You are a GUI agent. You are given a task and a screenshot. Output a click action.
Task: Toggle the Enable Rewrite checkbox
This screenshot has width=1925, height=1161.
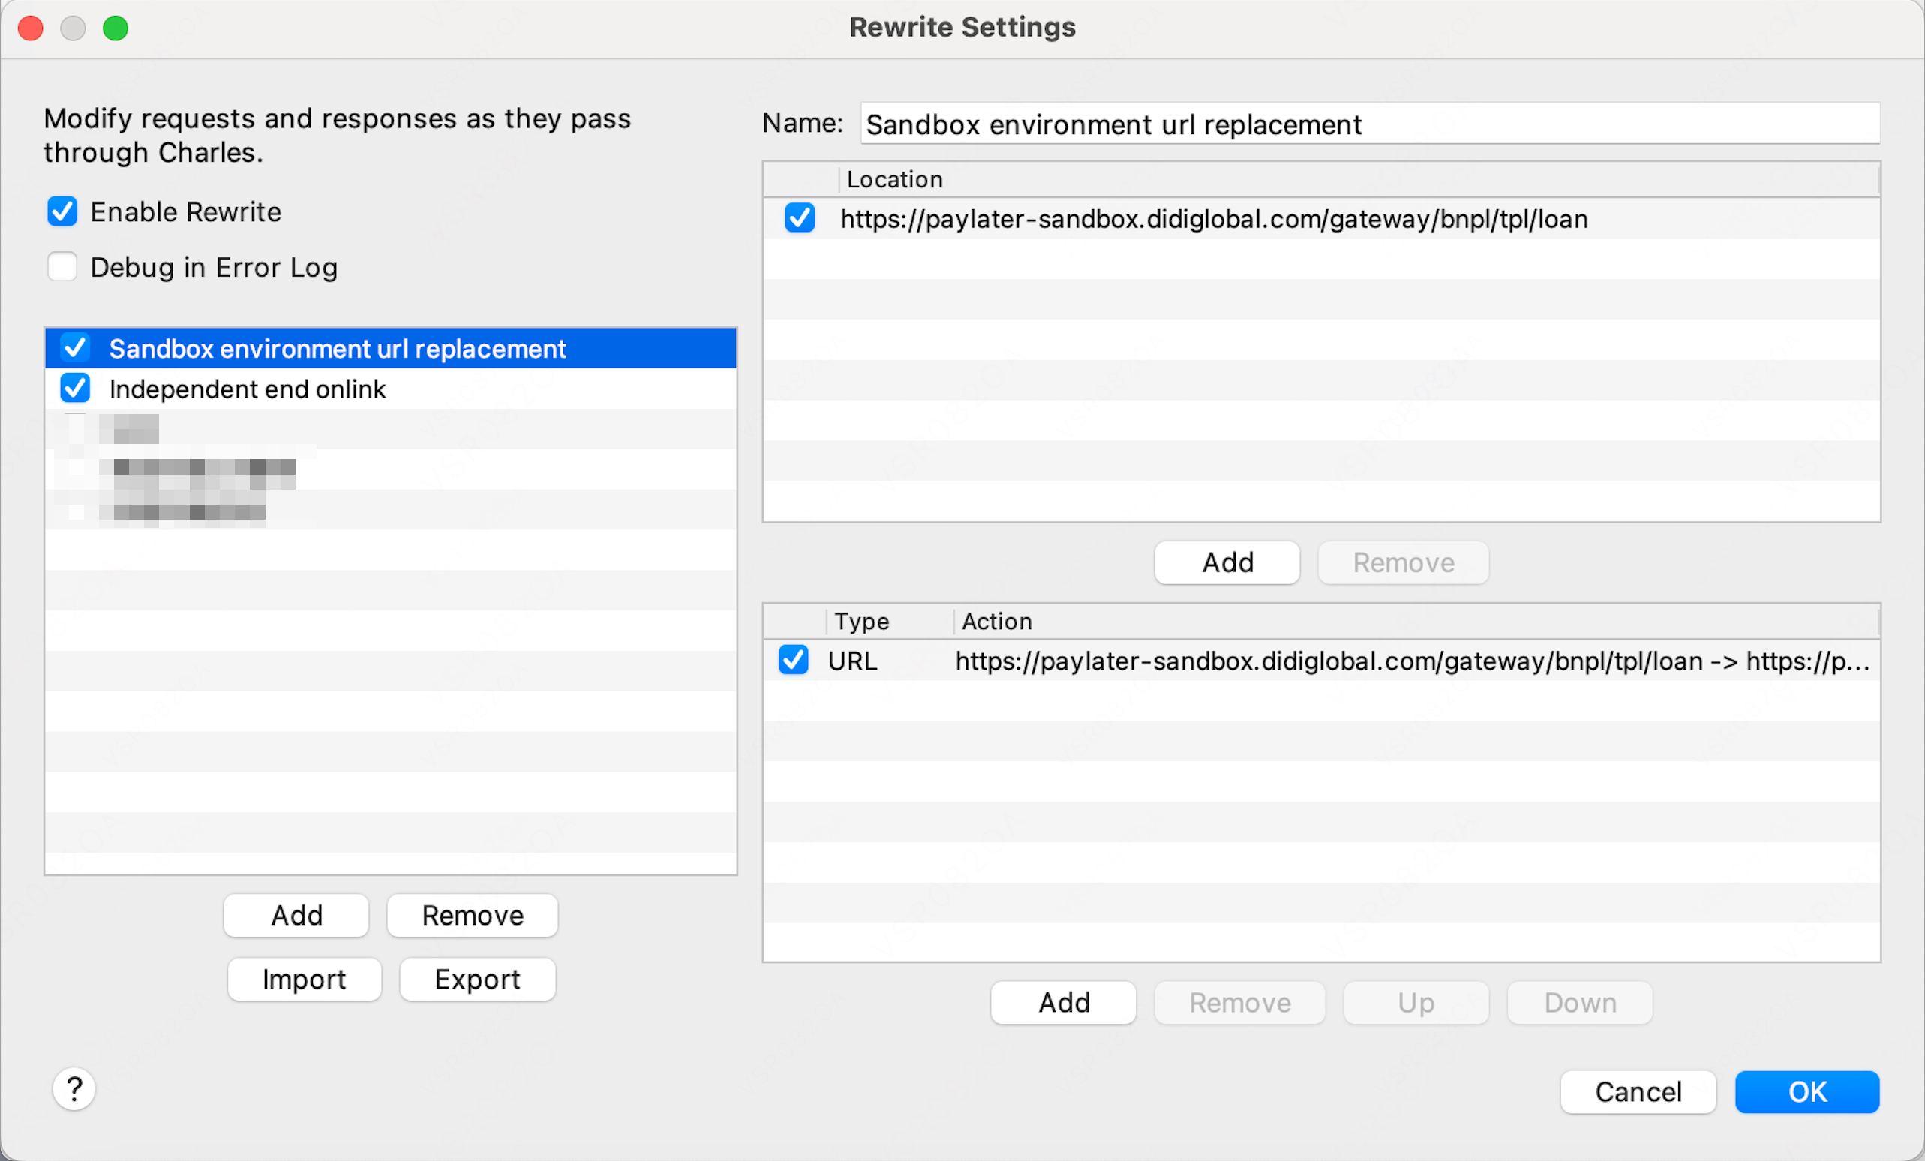click(62, 211)
